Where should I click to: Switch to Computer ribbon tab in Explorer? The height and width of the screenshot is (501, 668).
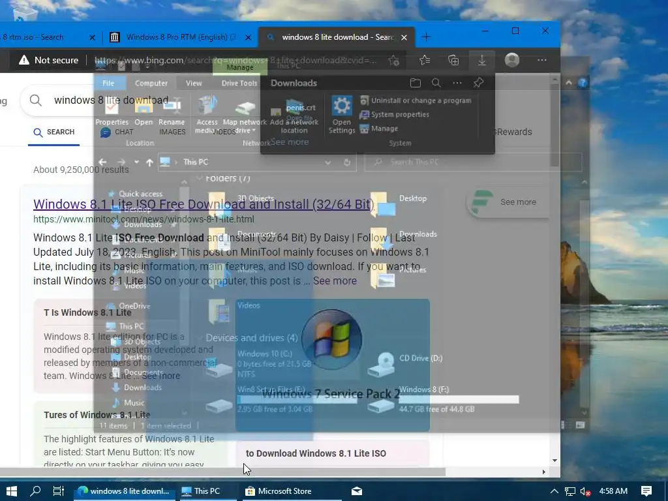pos(151,83)
